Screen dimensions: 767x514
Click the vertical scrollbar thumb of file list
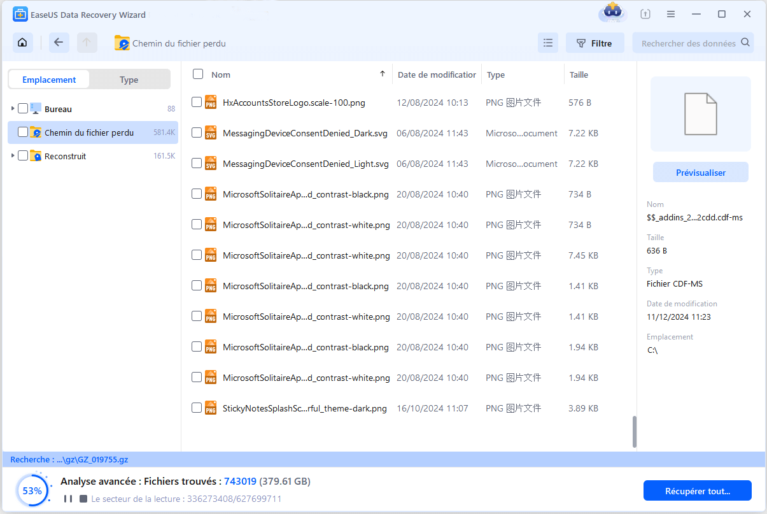(x=634, y=432)
